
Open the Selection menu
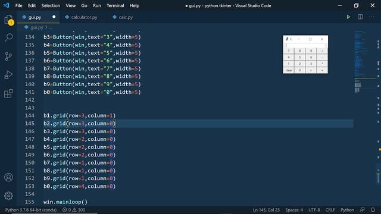pos(51,5)
